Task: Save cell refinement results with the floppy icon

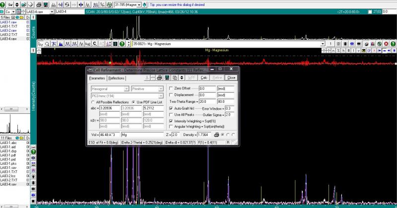Action: 166,78
